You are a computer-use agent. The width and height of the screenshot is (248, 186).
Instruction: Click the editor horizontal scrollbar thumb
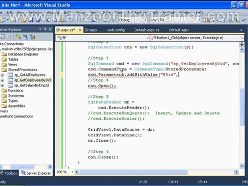pos(133,172)
